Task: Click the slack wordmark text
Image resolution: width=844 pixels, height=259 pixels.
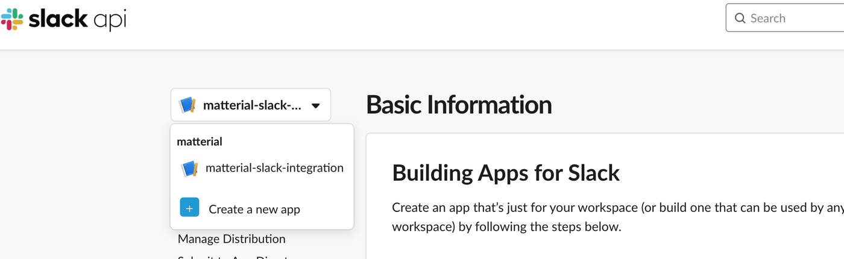Action: 58,19
